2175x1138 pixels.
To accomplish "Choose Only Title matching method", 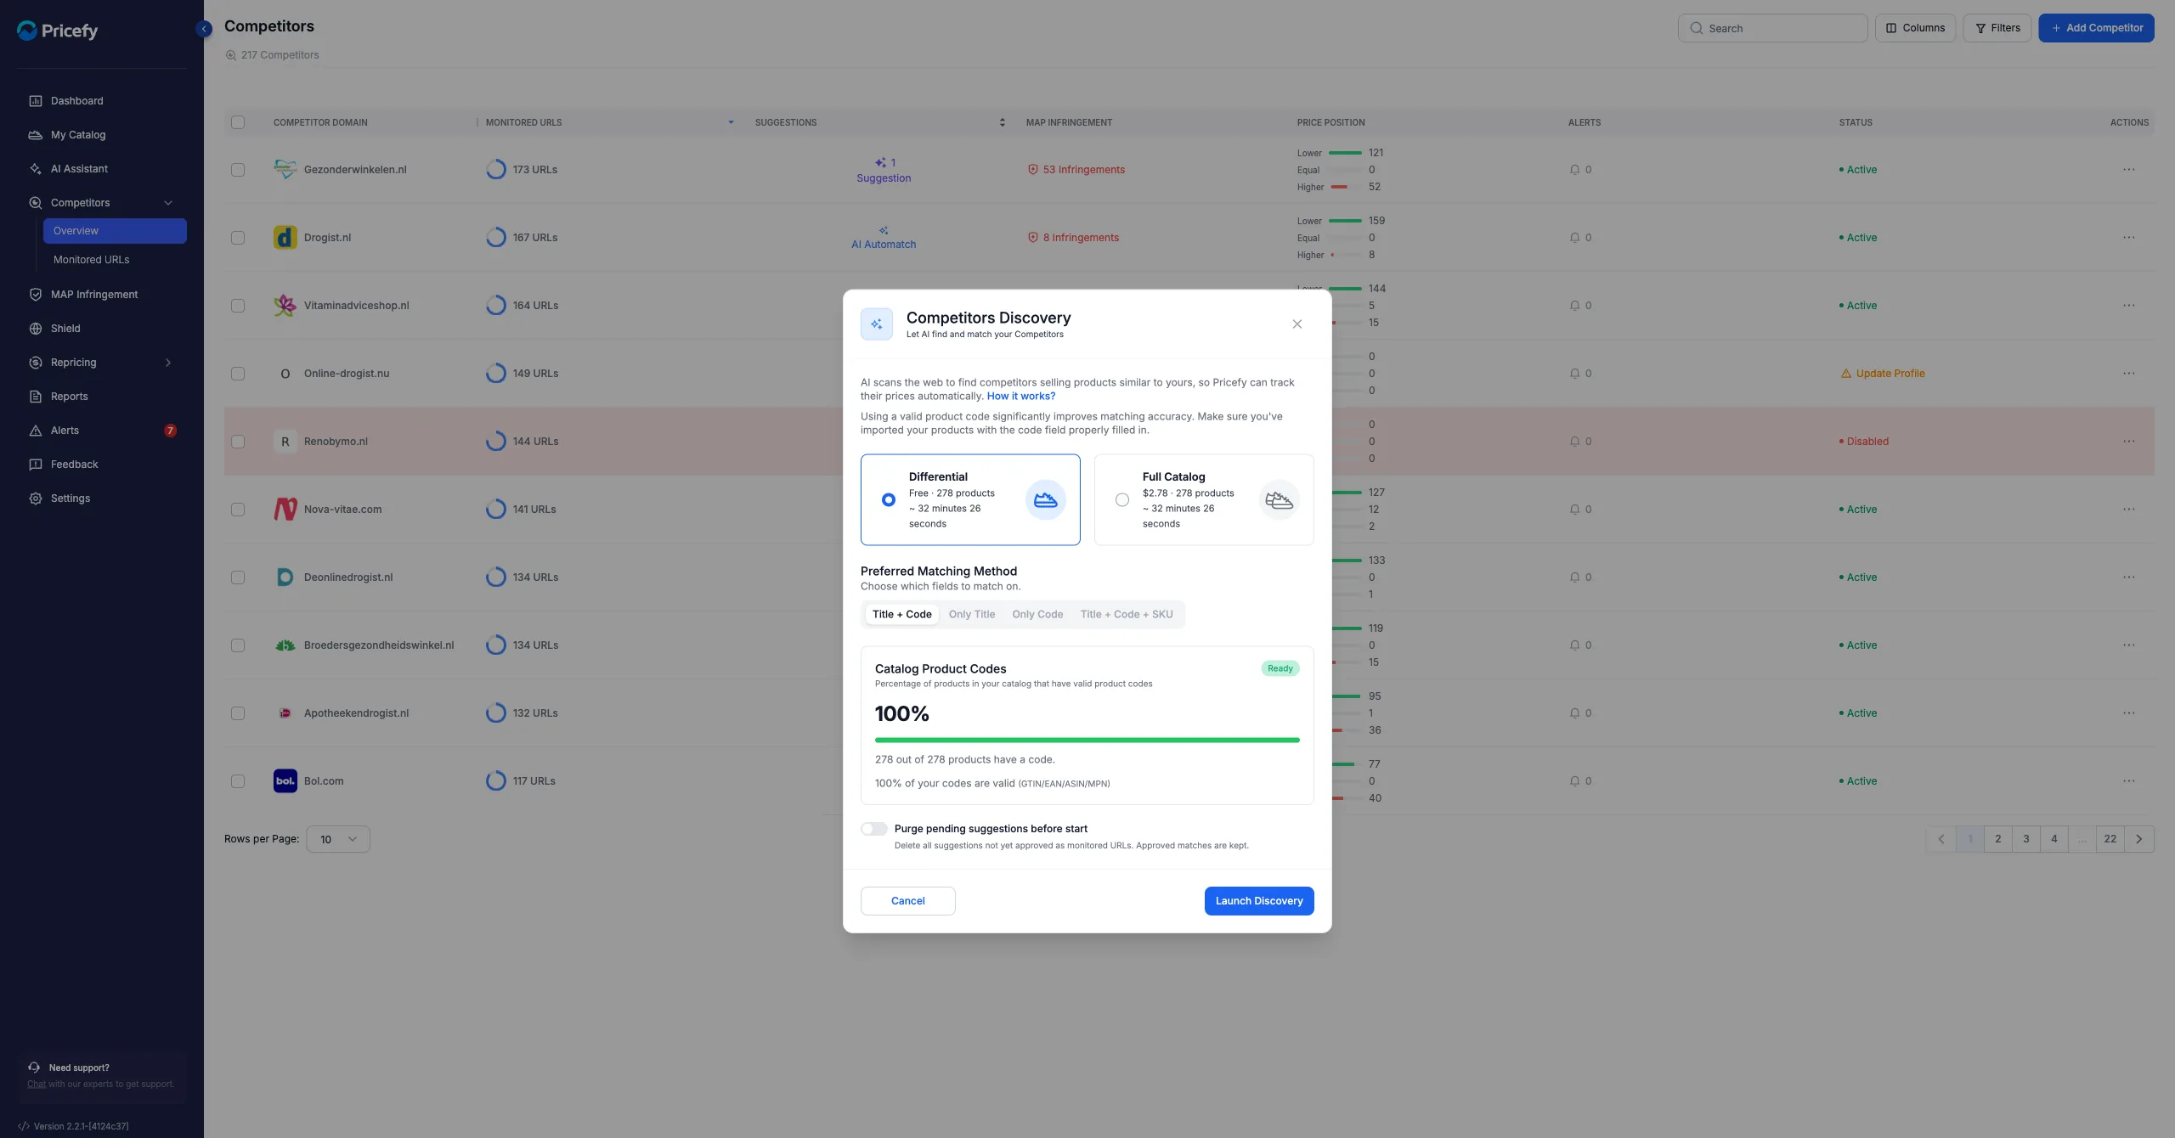I will click(971, 615).
